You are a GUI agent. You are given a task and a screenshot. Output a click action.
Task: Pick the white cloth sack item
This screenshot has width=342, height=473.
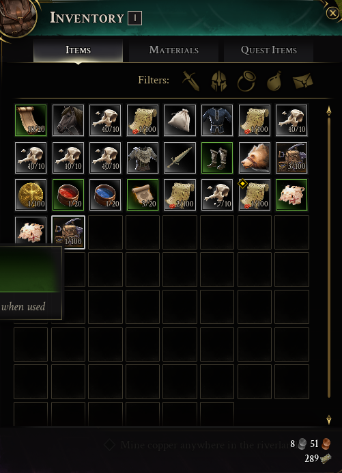(x=180, y=120)
